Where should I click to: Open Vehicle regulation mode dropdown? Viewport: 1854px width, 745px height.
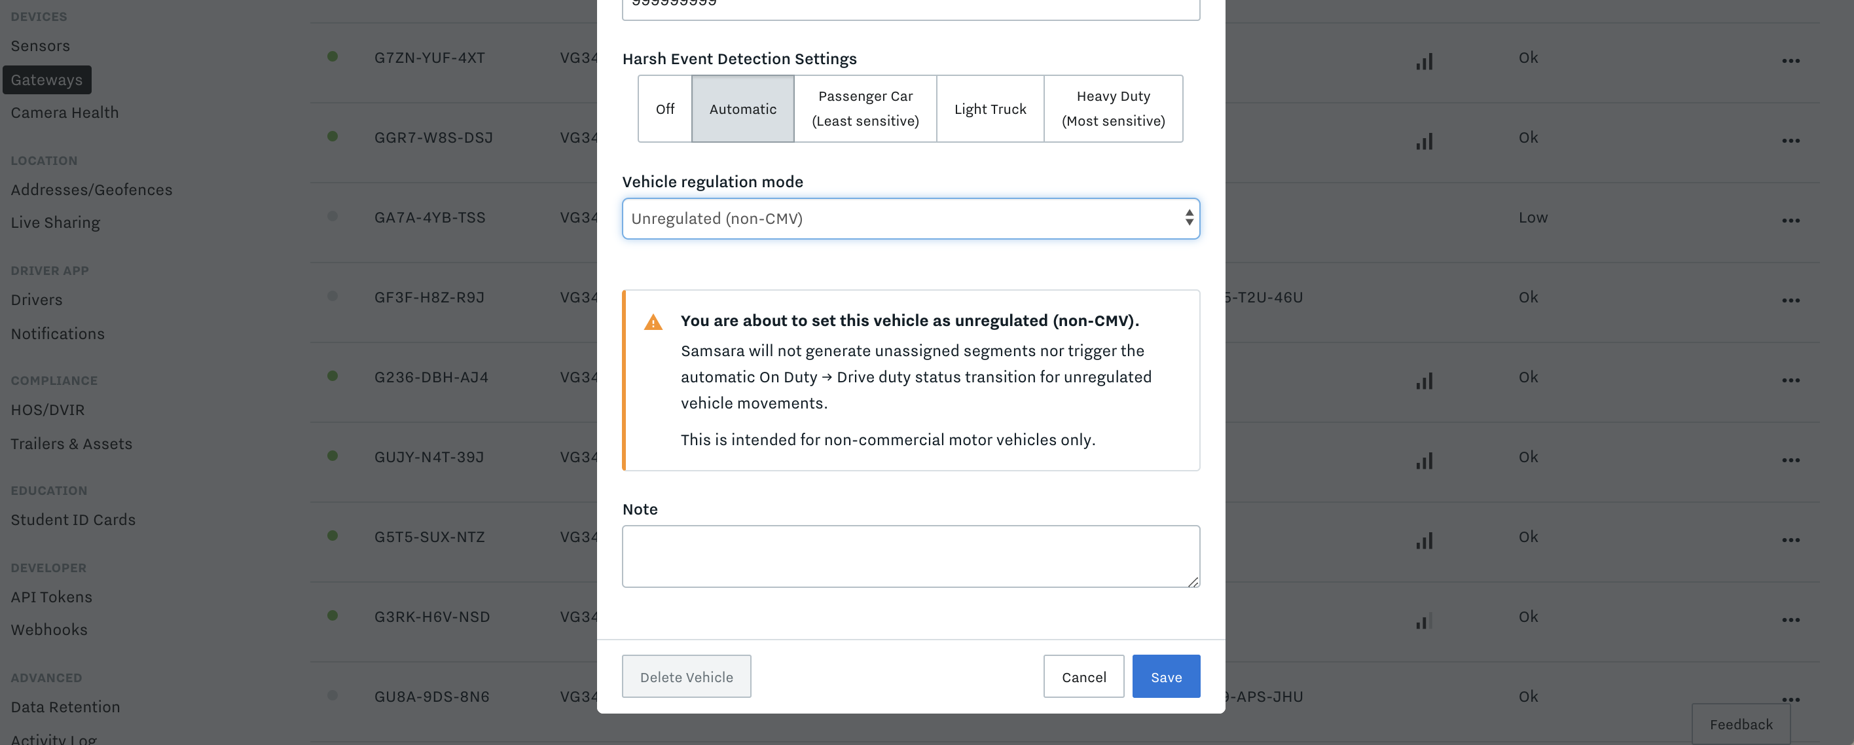point(911,219)
